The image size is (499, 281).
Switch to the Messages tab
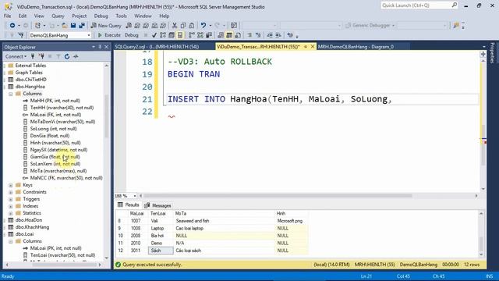157,205
